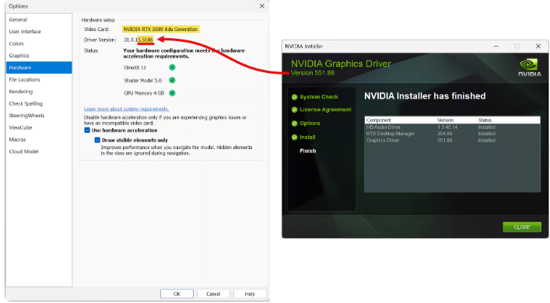
Task: Select the Graphics Driver component row
Action: click(452, 141)
